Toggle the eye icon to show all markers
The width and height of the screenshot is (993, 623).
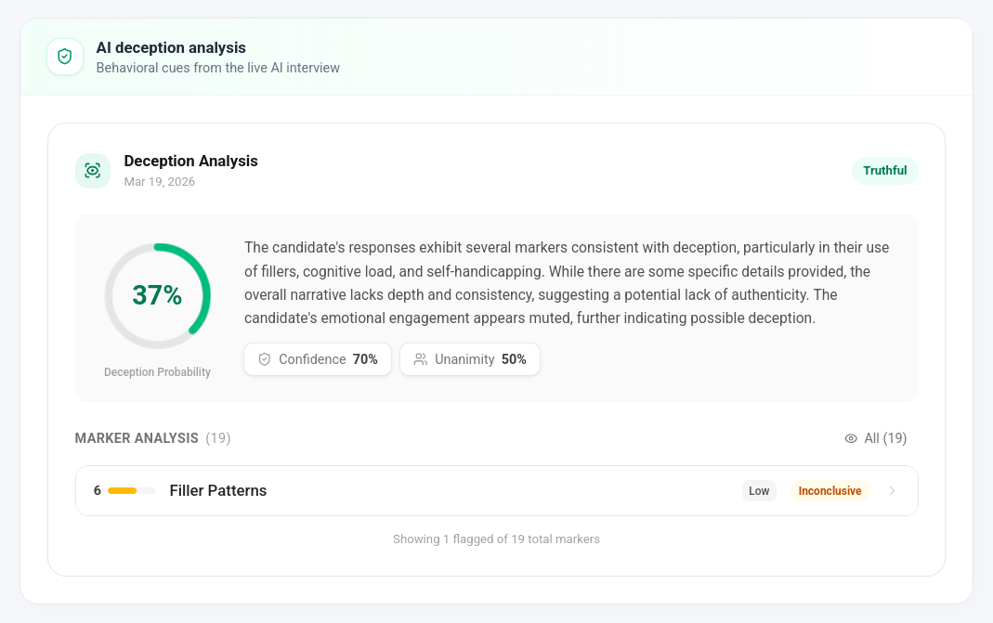tap(851, 438)
